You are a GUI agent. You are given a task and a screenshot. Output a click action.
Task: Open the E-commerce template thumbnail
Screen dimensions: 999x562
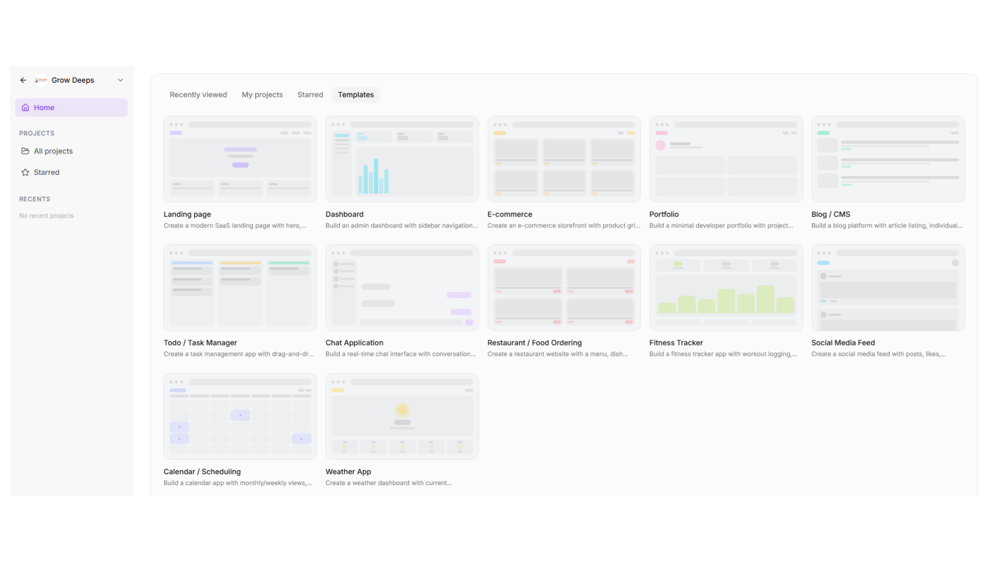pos(564,159)
